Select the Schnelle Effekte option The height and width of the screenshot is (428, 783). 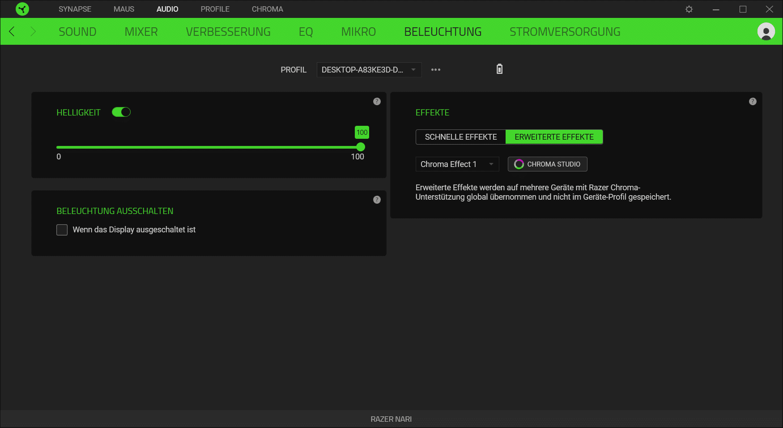pos(460,137)
